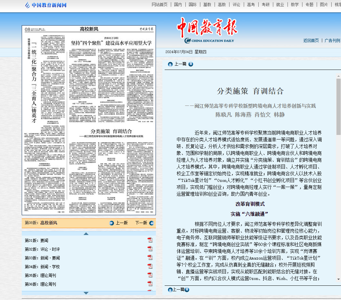The image size is (341, 300).
Task: Click bottom left arrow icon before 上一篇
Action: pos(170,290)
